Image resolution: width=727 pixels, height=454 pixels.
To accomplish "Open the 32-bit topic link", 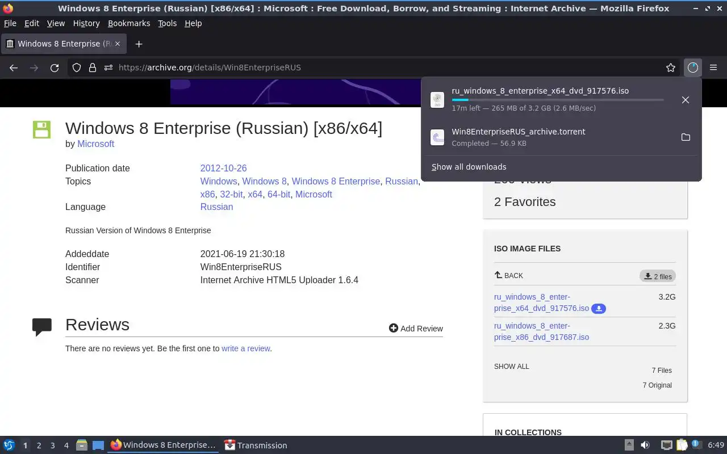I will pyautogui.click(x=231, y=195).
